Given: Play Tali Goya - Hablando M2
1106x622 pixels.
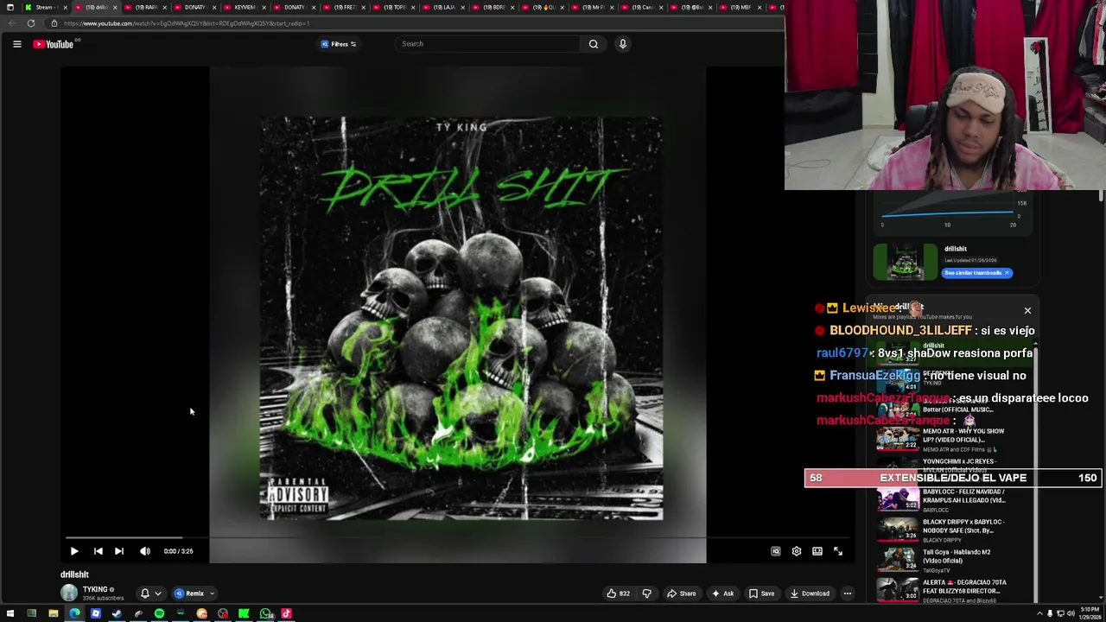Looking at the screenshot, I should click(x=949, y=560).
